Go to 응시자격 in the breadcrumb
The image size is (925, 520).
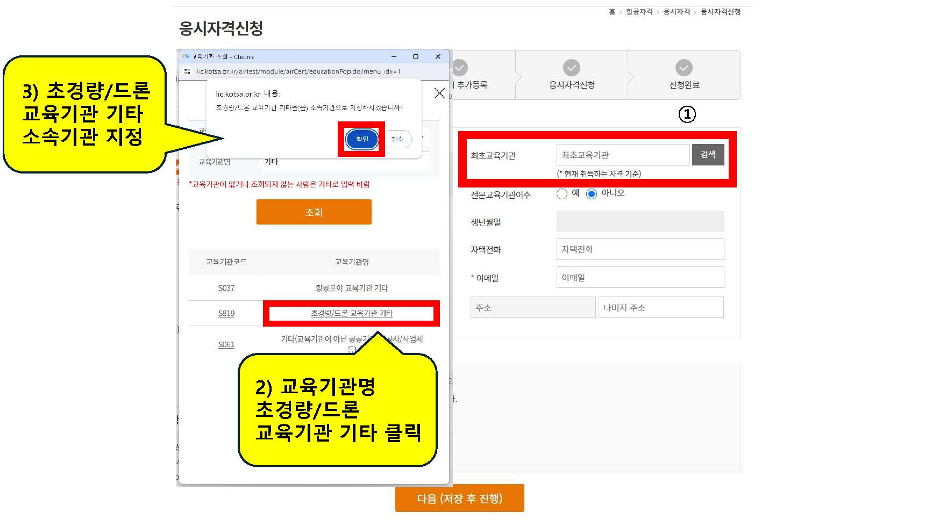pos(677,12)
